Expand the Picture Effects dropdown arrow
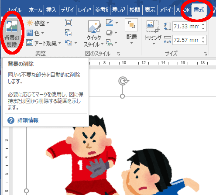 [116, 33]
